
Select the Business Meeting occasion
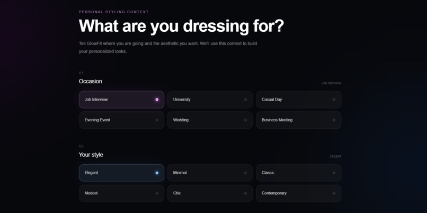[298, 120]
